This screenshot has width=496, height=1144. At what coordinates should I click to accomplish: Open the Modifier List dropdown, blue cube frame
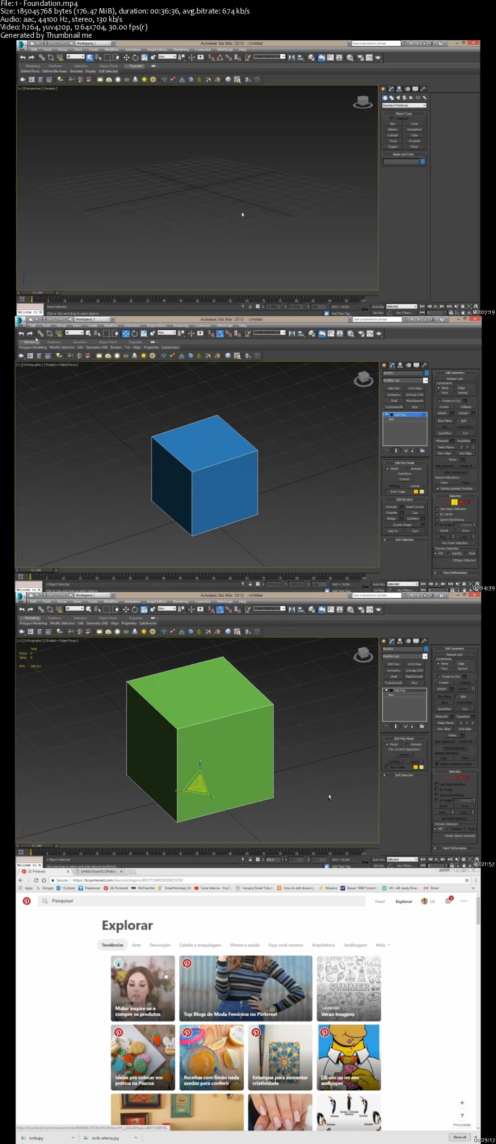(x=405, y=381)
